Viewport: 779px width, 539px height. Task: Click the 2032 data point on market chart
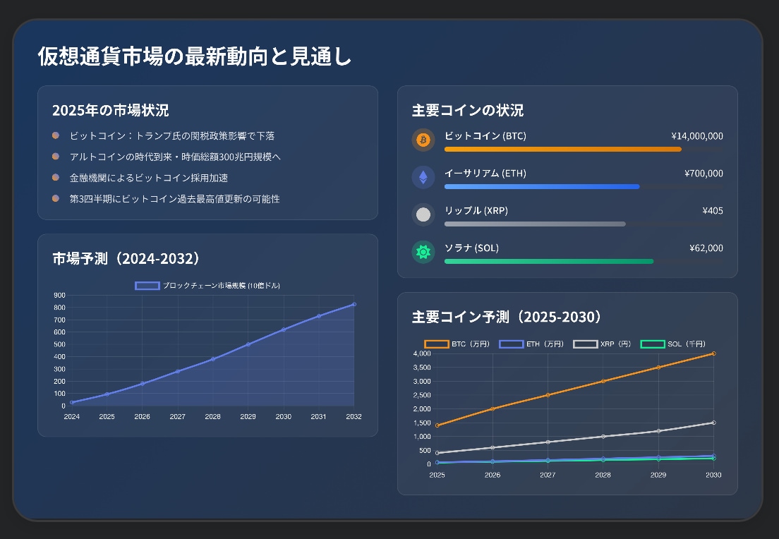coord(354,304)
